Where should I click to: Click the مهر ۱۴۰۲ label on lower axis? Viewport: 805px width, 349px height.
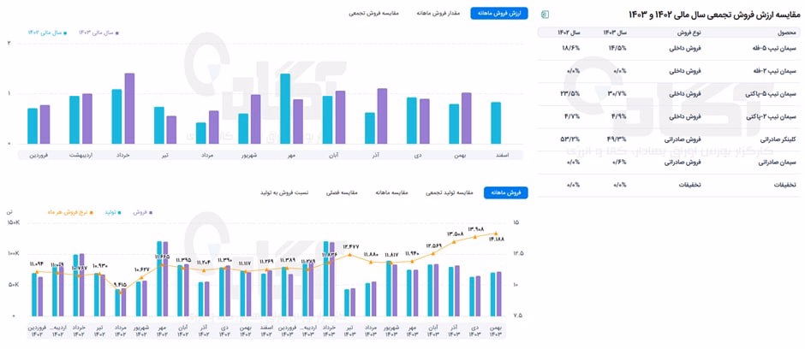click(x=162, y=330)
